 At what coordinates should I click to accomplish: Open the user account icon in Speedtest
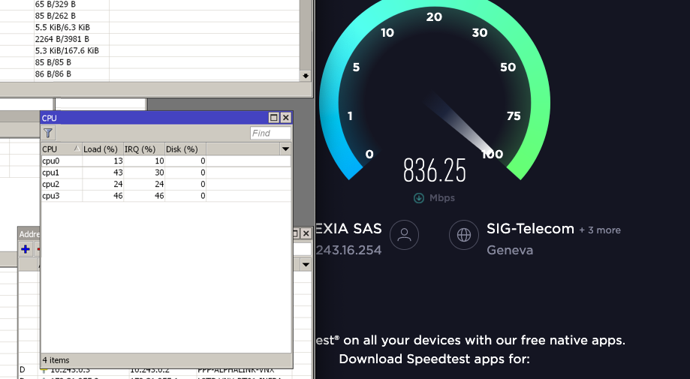[x=404, y=235]
